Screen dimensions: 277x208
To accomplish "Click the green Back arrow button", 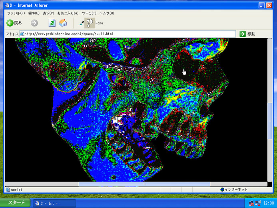I will (x=10, y=23).
